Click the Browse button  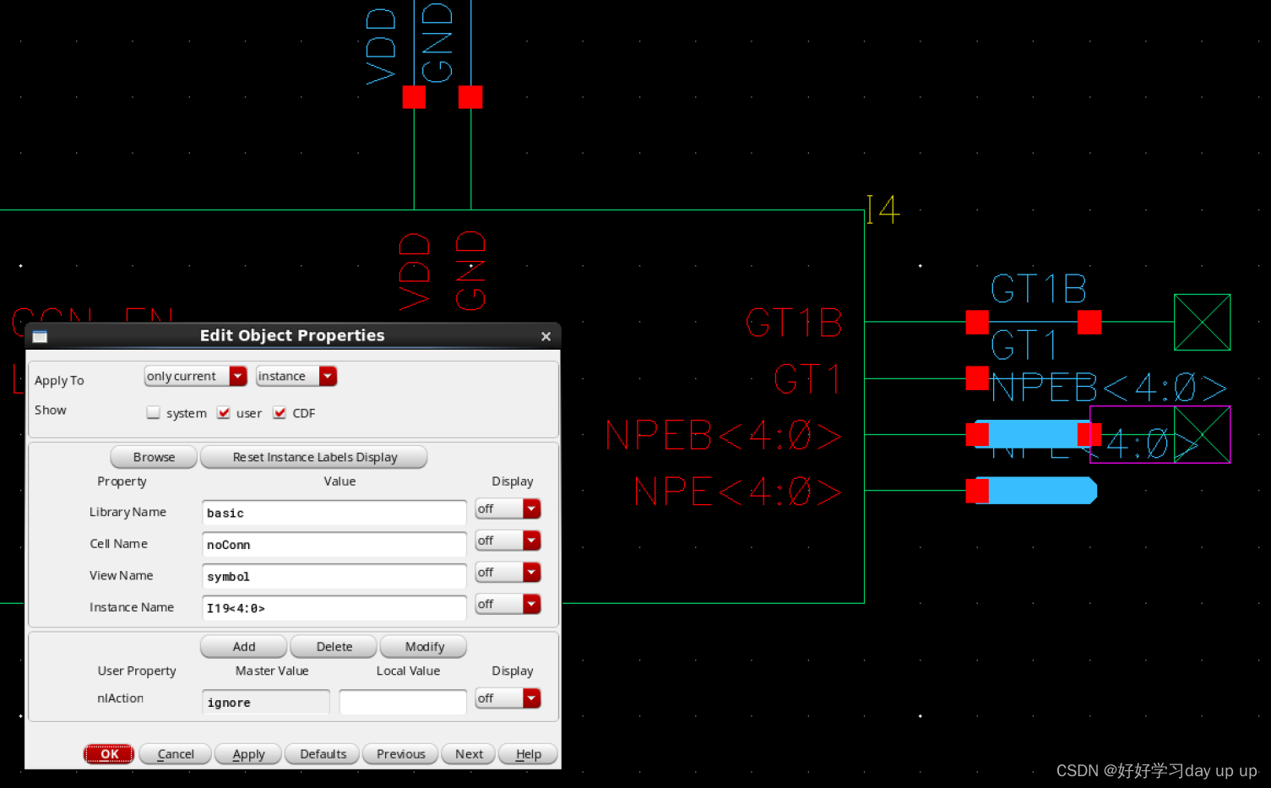tap(153, 457)
